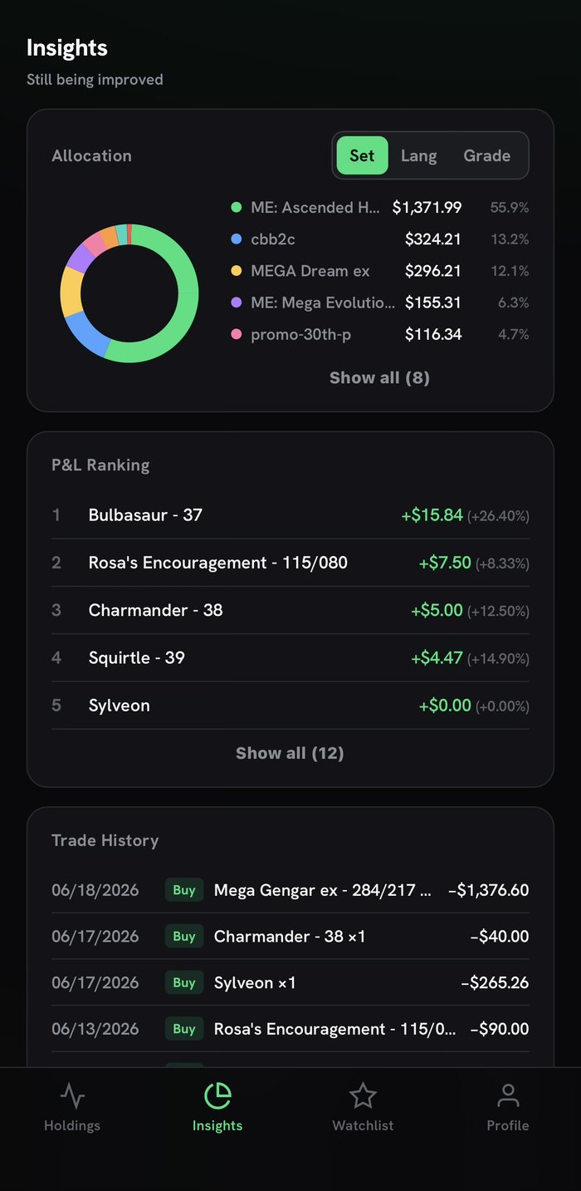Go to the Profile person icon

tap(508, 1096)
